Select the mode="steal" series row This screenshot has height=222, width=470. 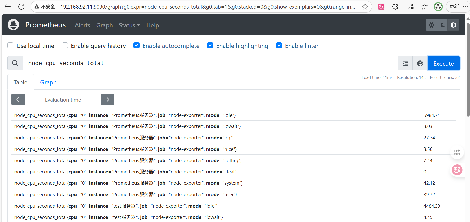[233, 172]
